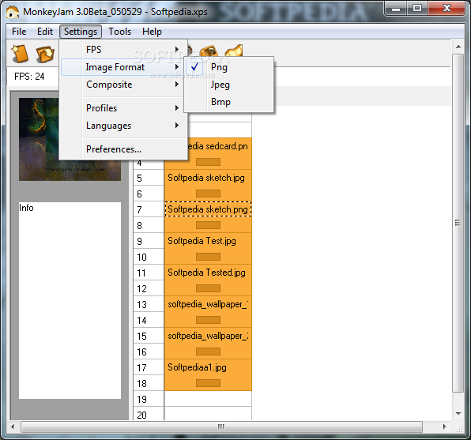The height and width of the screenshot is (440, 471).
Task: Click the empty cell in frame 19
Action: 208,399
